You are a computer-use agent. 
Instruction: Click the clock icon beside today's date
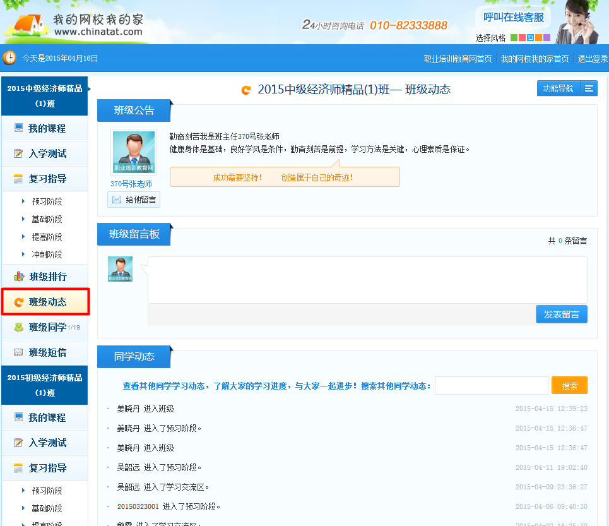10,58
